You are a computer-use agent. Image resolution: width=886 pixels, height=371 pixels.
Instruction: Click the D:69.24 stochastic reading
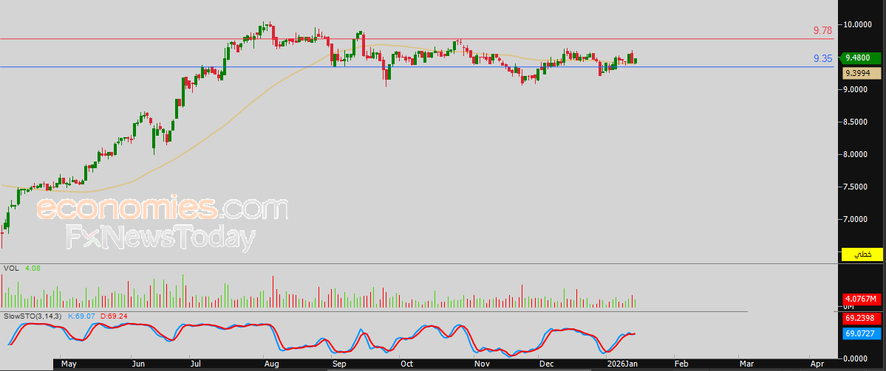click(115, 316)
